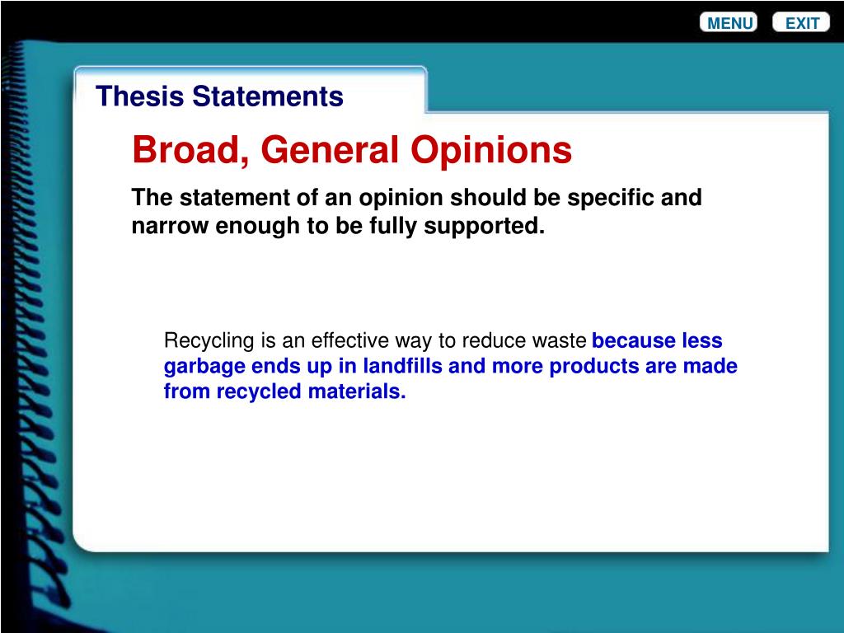Viewport: 844px width, 633px height.
Task: Click the blue text 'because less'
Action: [657, 340]
